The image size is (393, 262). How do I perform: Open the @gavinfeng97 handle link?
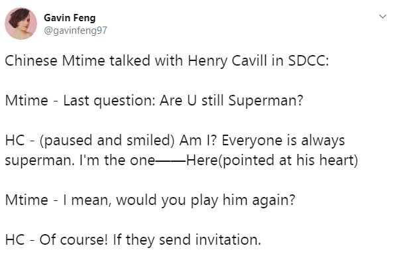(x=76, y=31)
